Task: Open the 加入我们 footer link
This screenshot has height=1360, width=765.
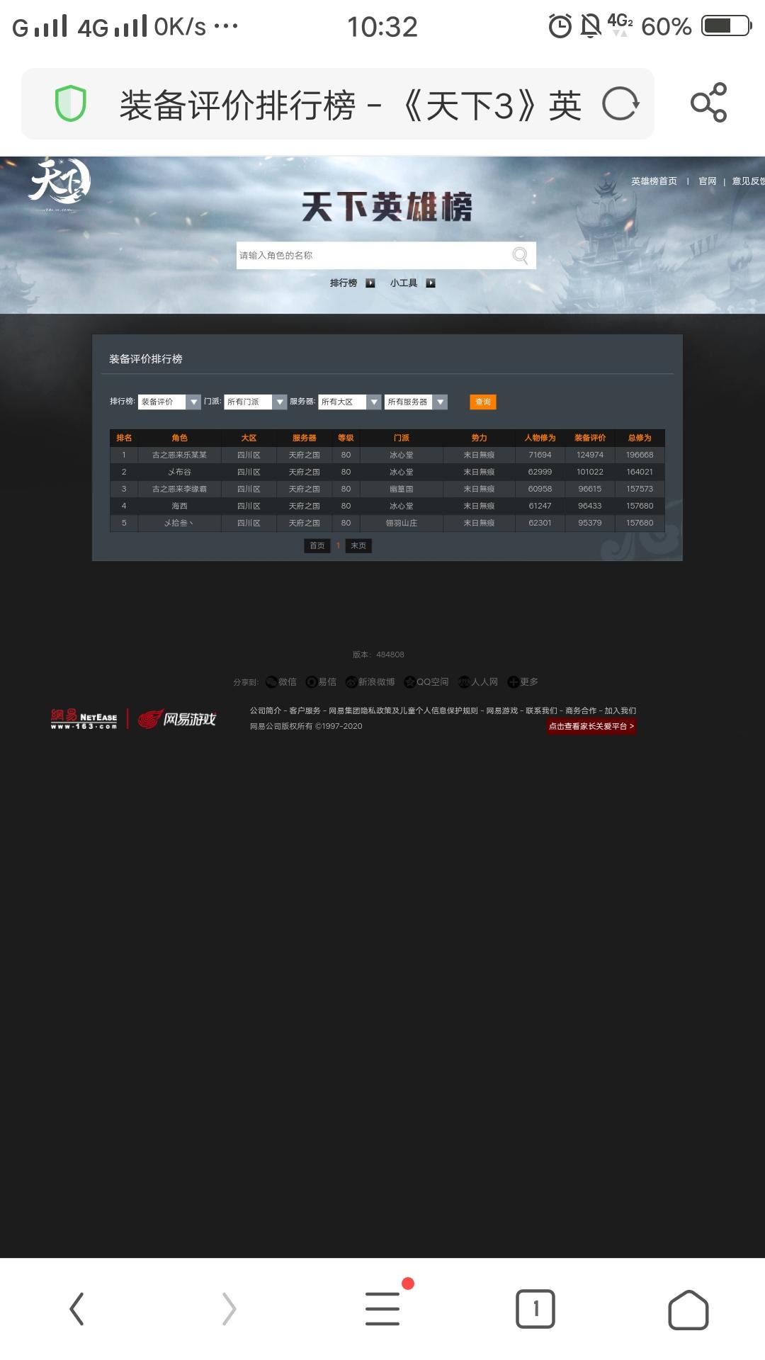Action: tap(620, 710)
